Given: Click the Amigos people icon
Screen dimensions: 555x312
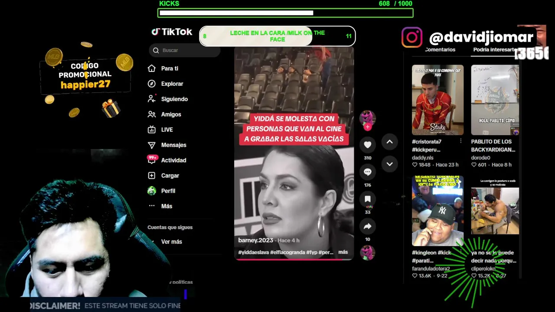Looking at the screenshot, I should [x=152, y=114].
